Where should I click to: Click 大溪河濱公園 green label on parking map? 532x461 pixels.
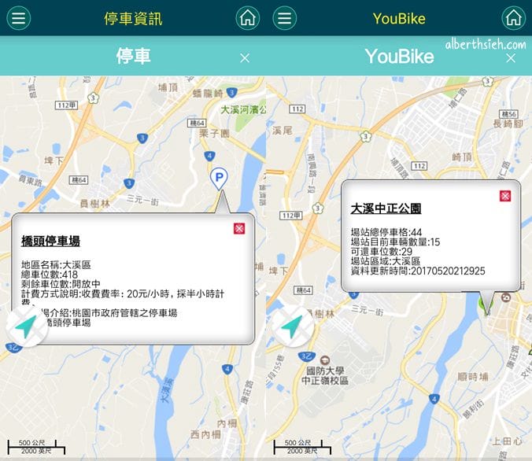pyautogui.click(x=243, y=110)
